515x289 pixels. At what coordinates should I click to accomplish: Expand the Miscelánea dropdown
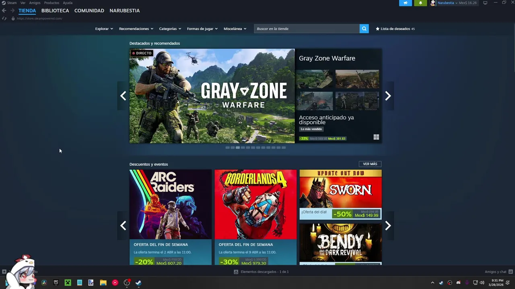pos(235,29)
